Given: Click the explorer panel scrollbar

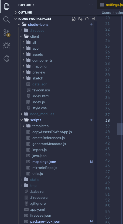Looking at the screenshot, I should coord(96,123).
